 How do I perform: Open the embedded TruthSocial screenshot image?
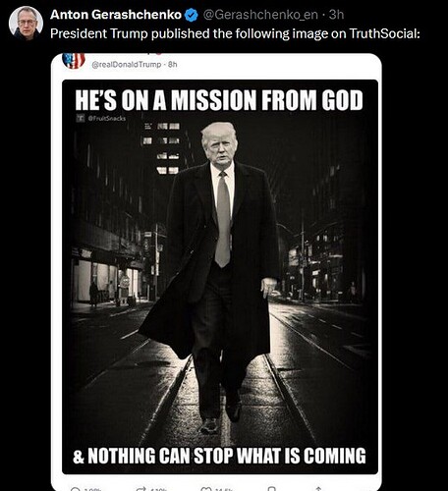click(216, 272)
